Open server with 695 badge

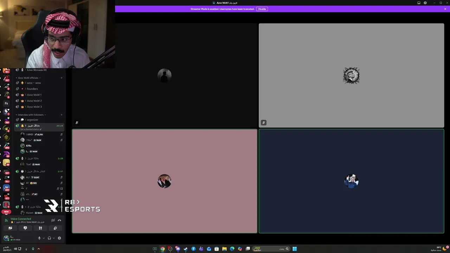(x=6, y=145)
